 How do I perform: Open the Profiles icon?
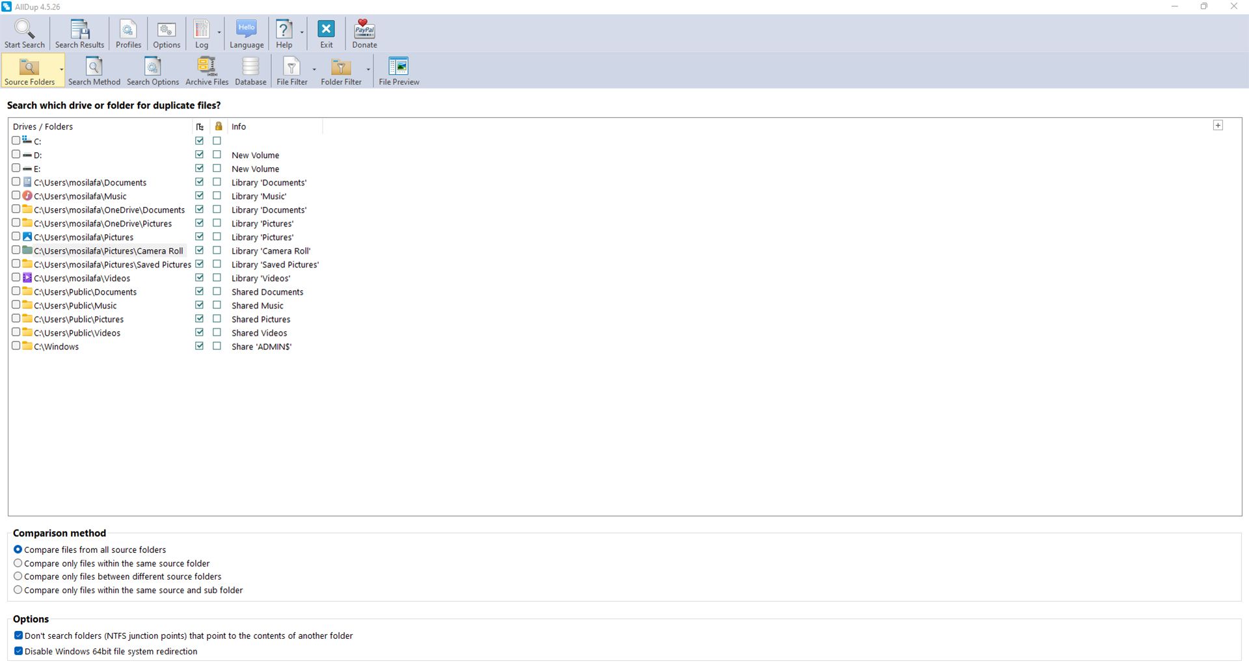pyautogui.click(x=128, y=34)
